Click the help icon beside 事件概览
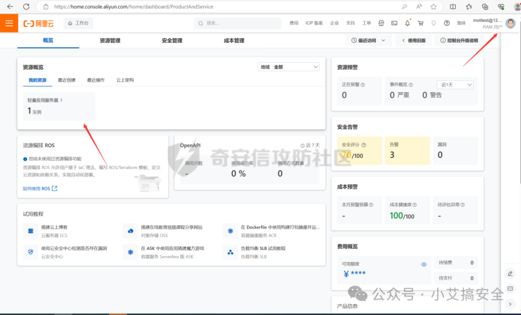Image resolution: width=521 pixels, height=315 pixels. click(411, 85)
